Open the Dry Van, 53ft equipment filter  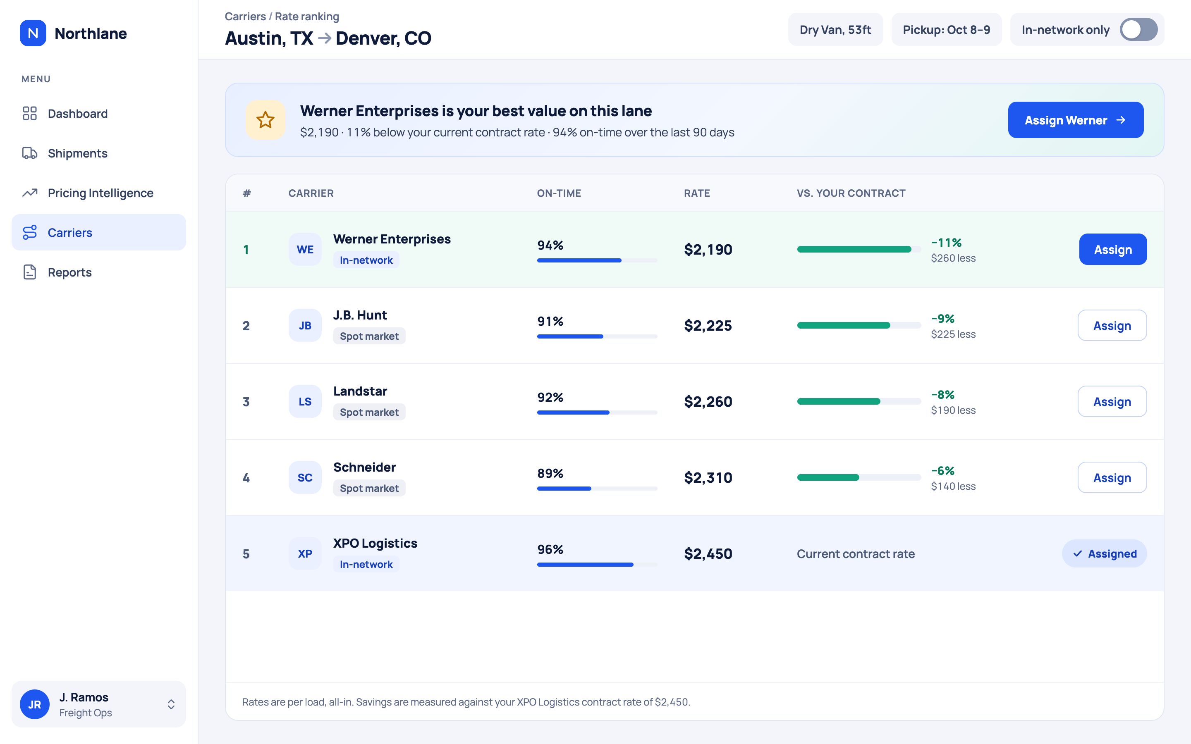click(x=835, y=29)
